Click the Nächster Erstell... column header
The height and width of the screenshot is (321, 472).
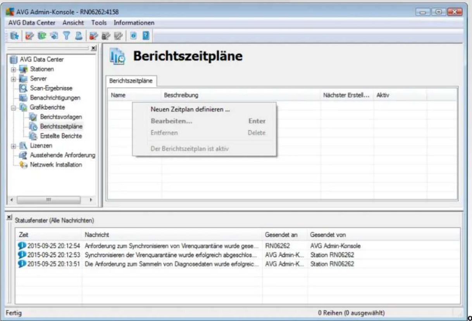347,94
